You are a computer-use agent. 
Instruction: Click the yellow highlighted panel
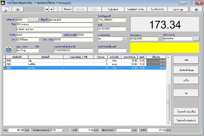click(x=164, y=48)
